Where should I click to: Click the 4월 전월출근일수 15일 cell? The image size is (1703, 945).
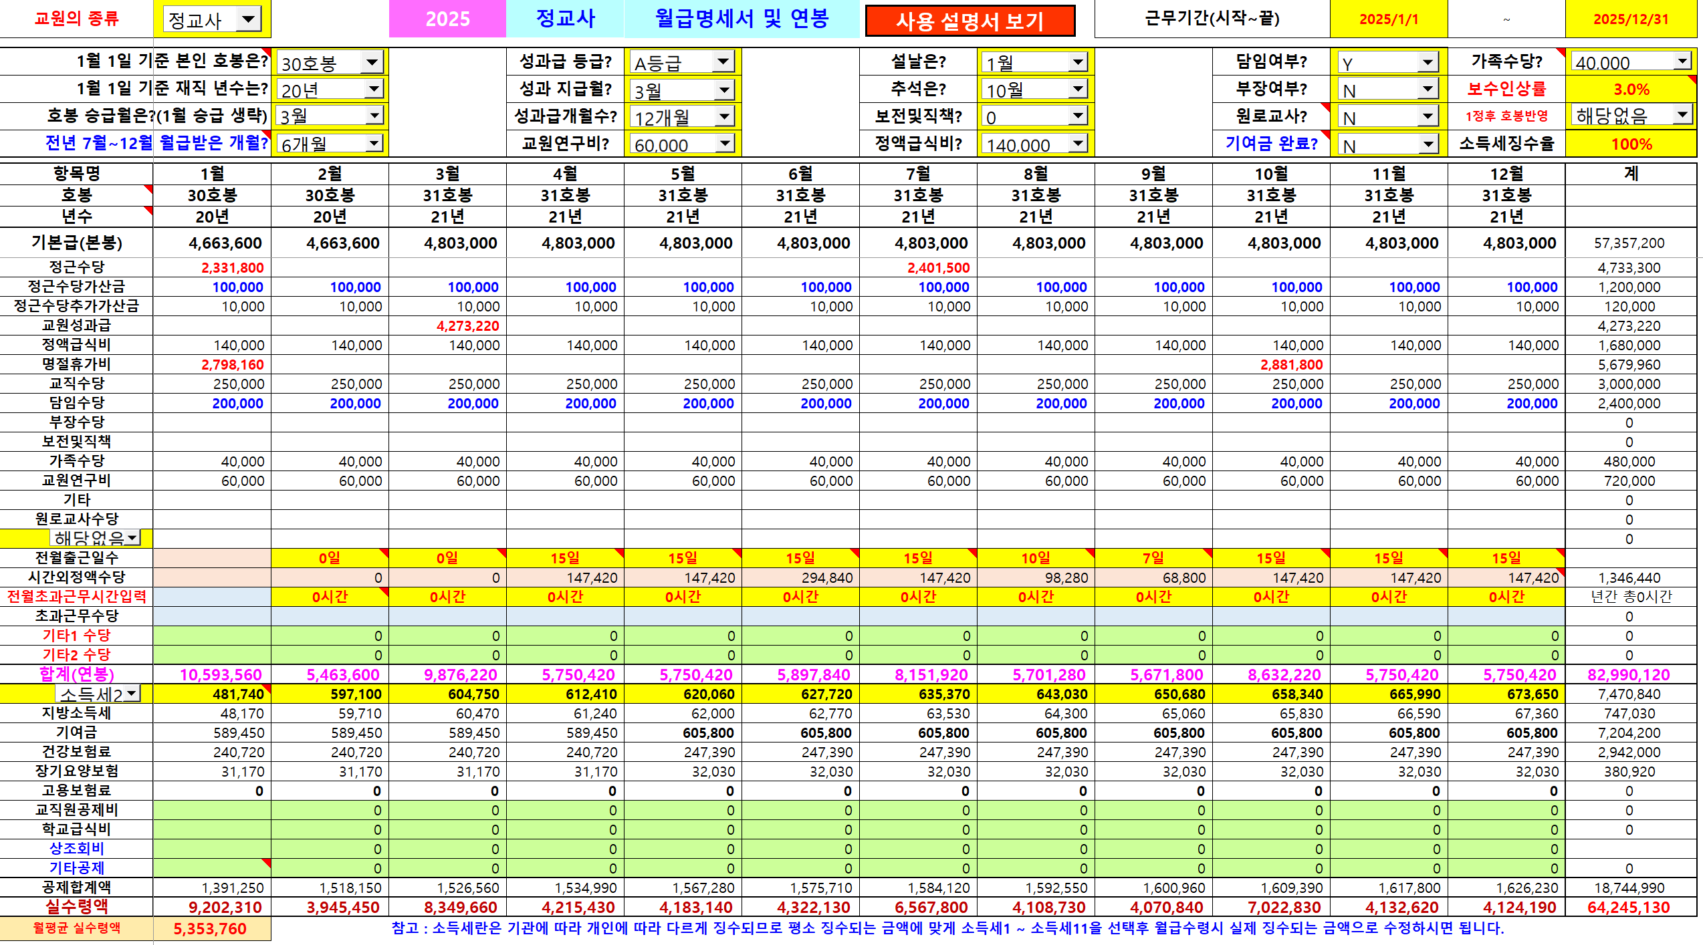[x=565, y=558]
